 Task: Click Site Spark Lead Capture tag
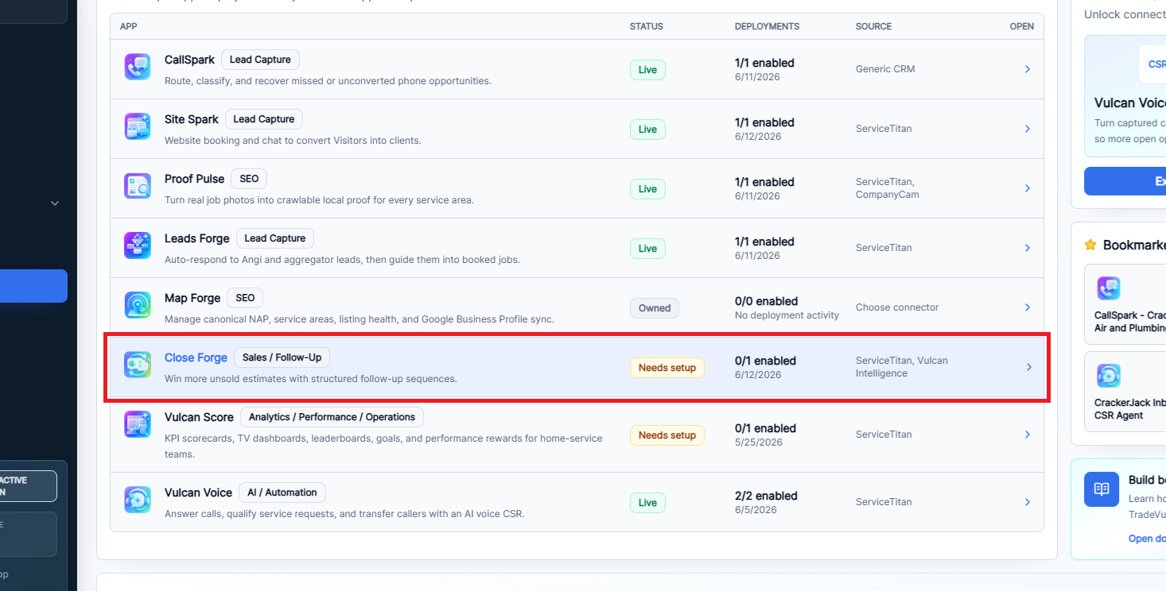tap(263, 119)
